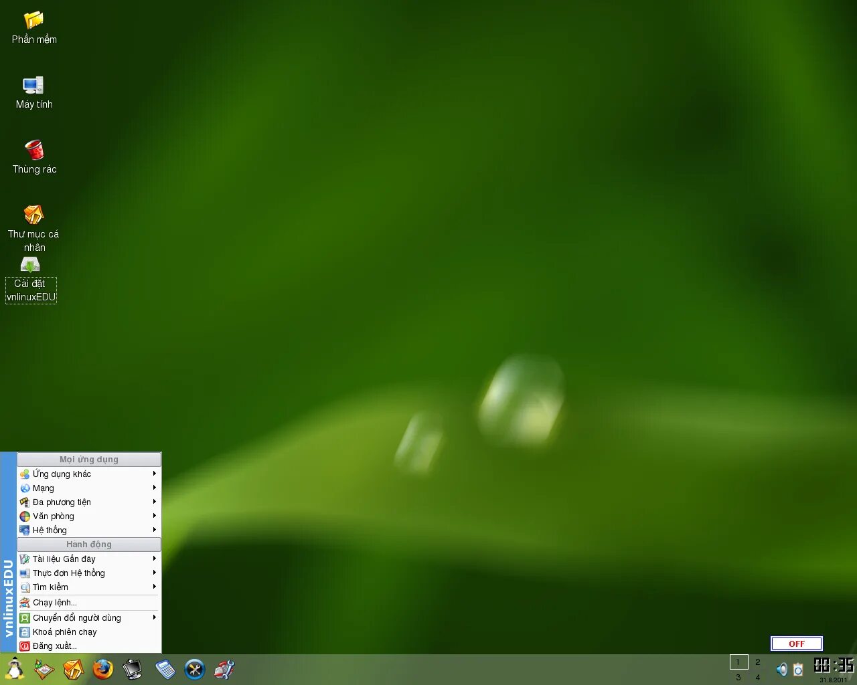Open Chuyển đổi người dùng entry

tap(89, 618)
